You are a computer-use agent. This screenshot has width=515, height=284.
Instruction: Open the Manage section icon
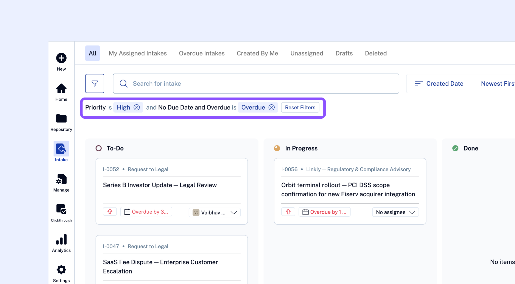(61, 179)
